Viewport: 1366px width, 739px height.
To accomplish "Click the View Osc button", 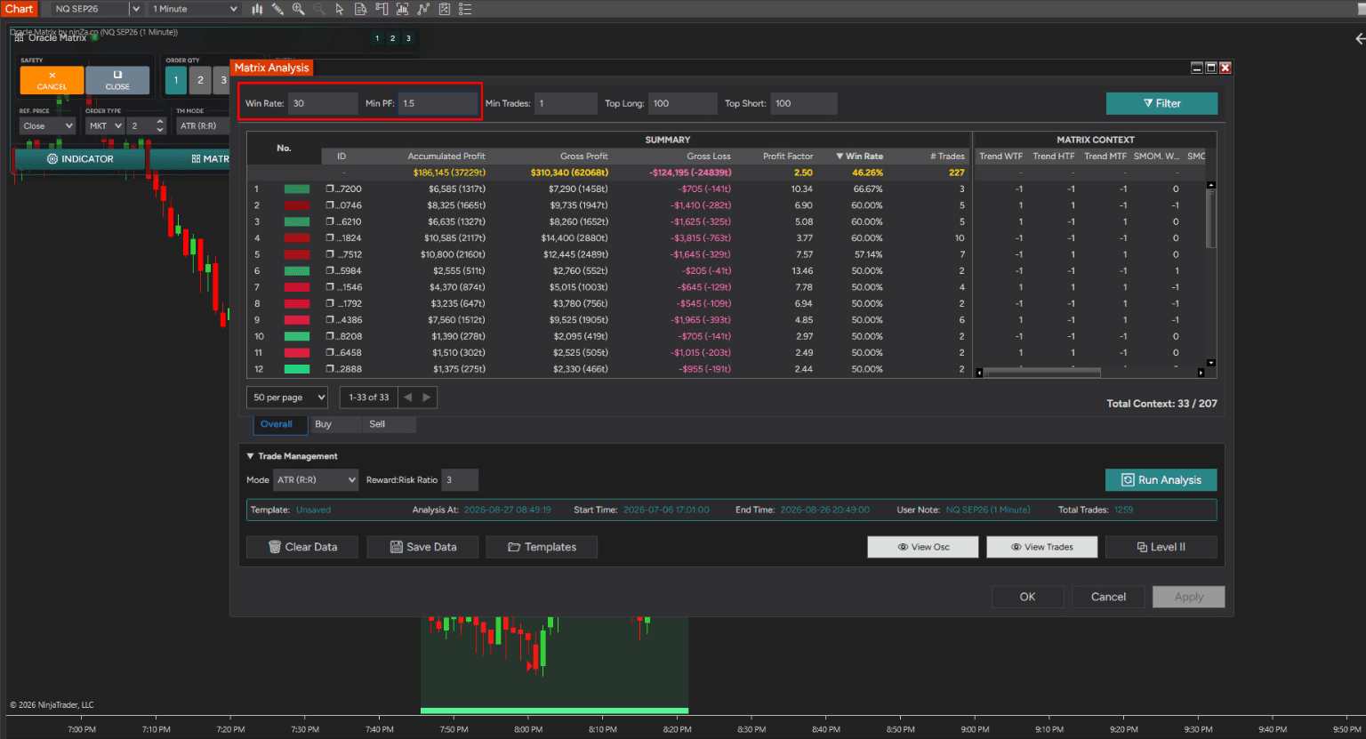I will coord(923,547).
